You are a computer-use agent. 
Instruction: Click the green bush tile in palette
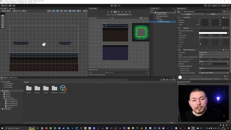click(141, 32)
